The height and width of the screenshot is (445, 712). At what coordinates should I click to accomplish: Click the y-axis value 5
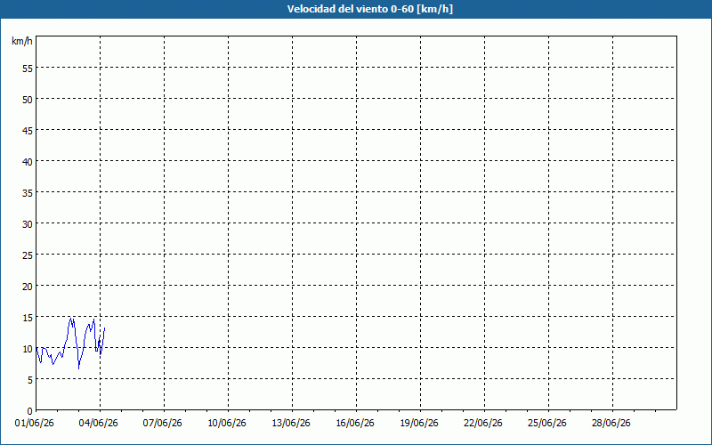click(30, 380)
